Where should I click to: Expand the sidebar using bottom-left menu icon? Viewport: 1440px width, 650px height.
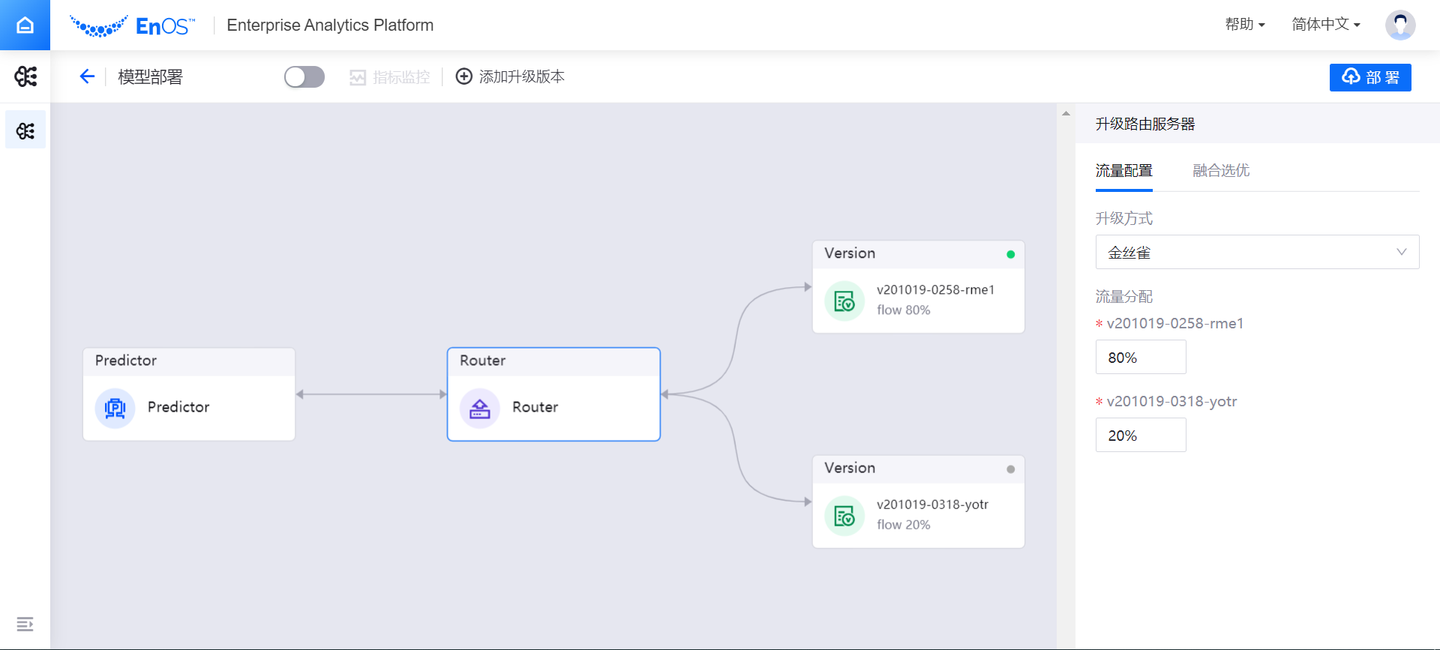[x=25, y=624]
